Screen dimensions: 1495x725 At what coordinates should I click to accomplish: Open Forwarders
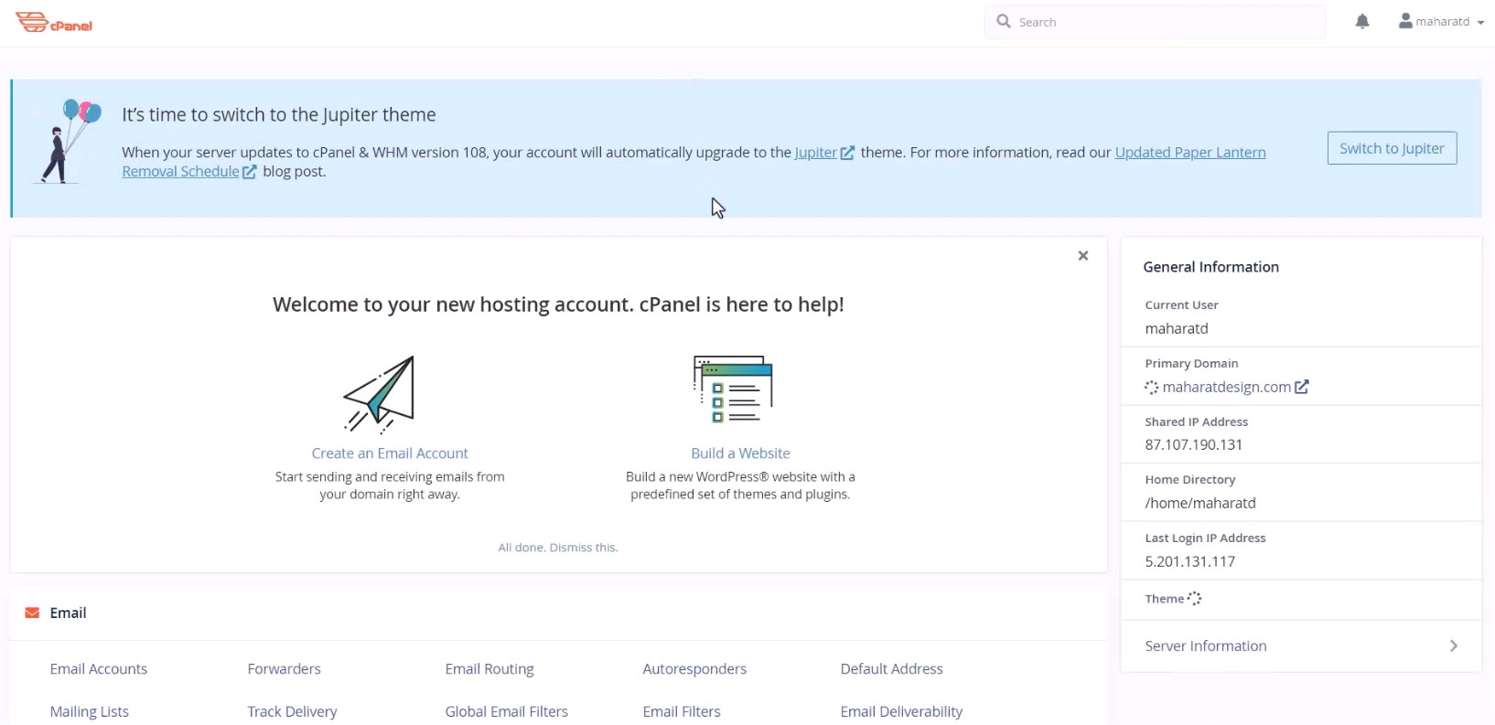point(285,669)
